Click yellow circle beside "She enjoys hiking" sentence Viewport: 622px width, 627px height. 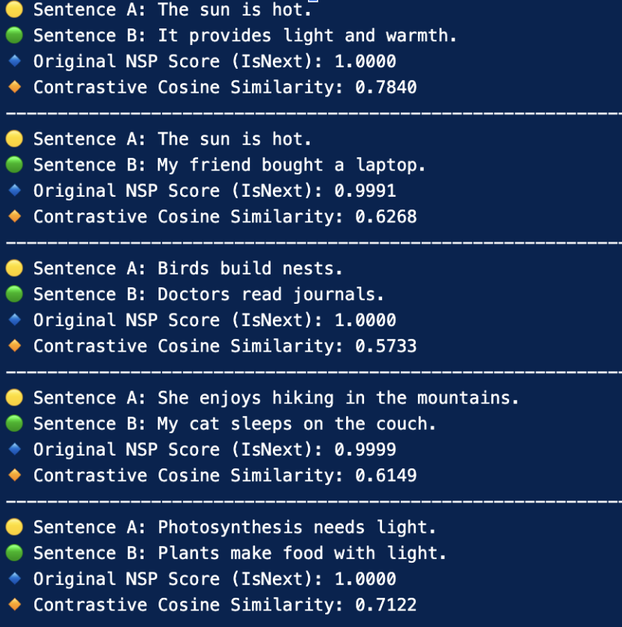pyautogui.click(x=14, y=397)
